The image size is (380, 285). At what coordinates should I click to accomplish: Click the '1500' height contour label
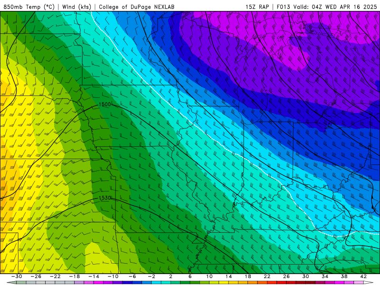click(104, 104)
